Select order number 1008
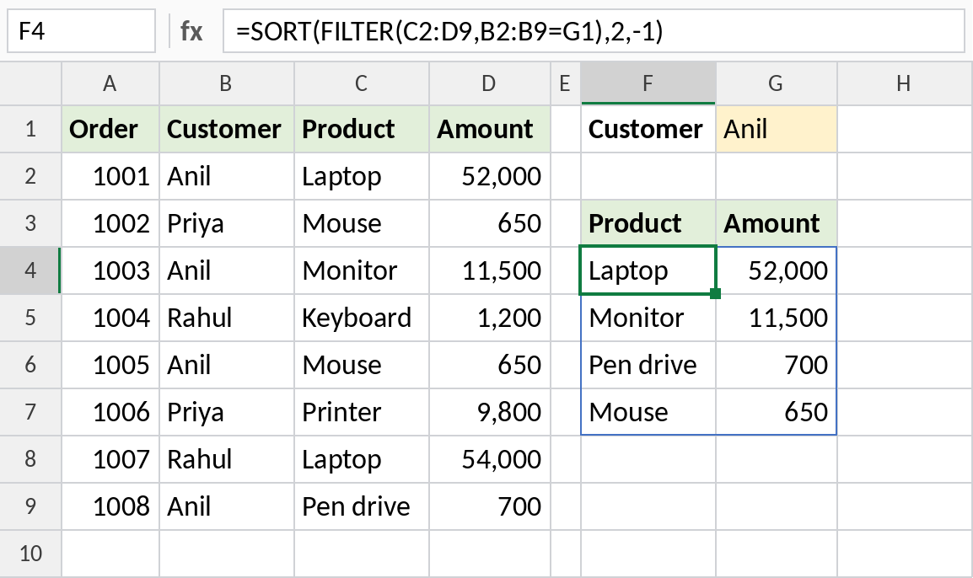 [x=110, y=506]
